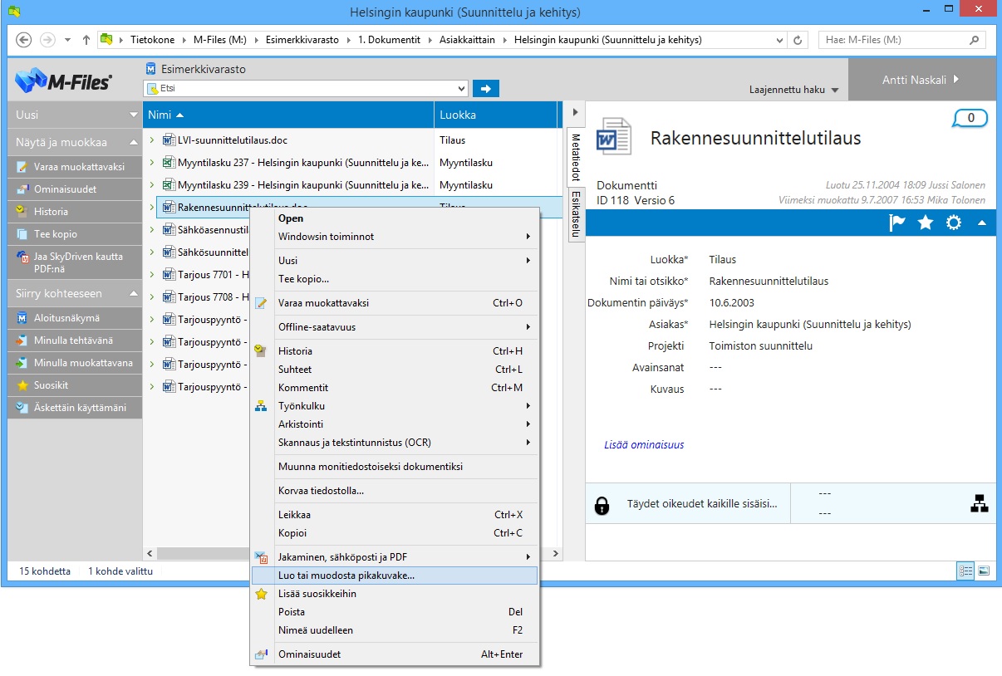Collapse the right pane with the arrow
This screenshot has width=1002, height=676.
coord(574,112)
